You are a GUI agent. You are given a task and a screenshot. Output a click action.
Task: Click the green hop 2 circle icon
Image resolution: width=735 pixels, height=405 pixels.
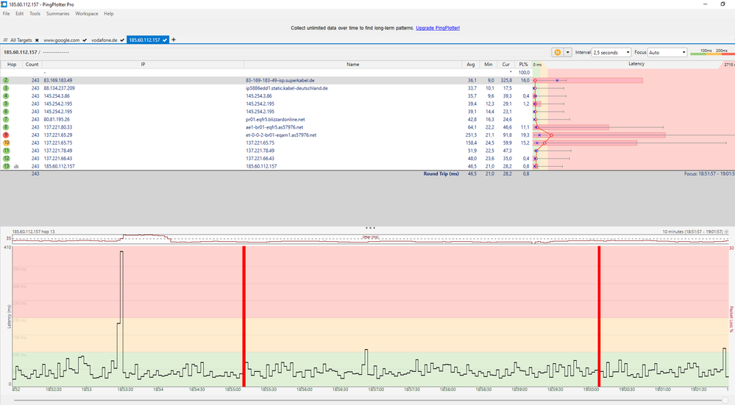click(x=6, y=80)
